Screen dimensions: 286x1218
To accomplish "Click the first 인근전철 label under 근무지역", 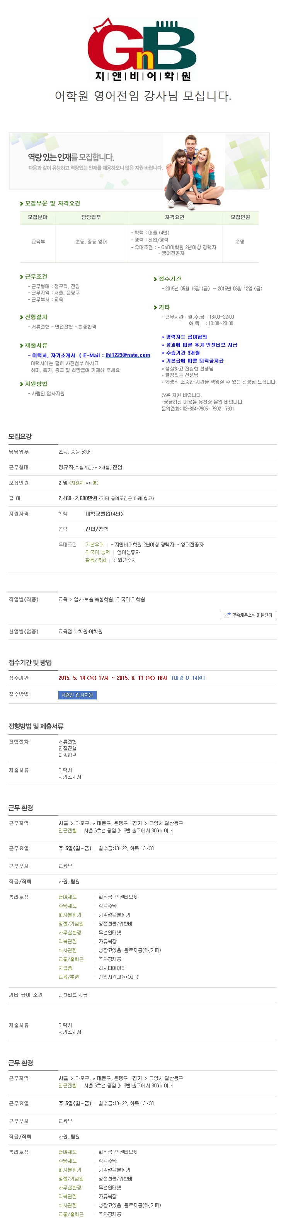I will 67,831.
